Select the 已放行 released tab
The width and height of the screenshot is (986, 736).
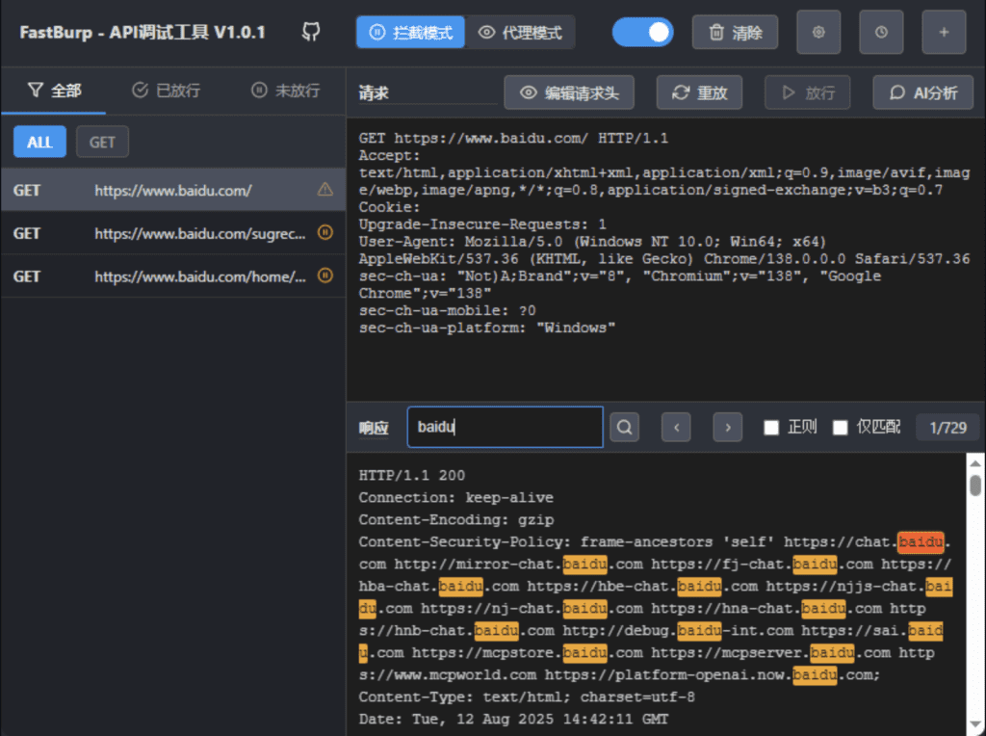click(166, 91)
